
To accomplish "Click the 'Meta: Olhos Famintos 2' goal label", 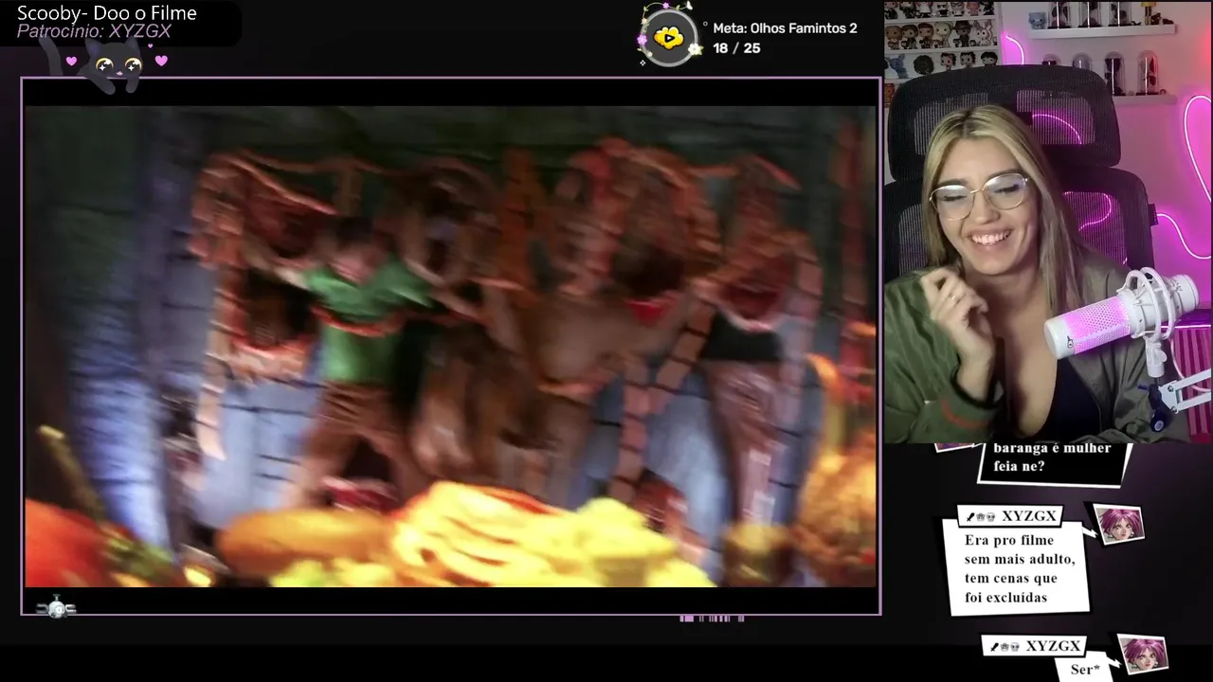I will point(785,28).
